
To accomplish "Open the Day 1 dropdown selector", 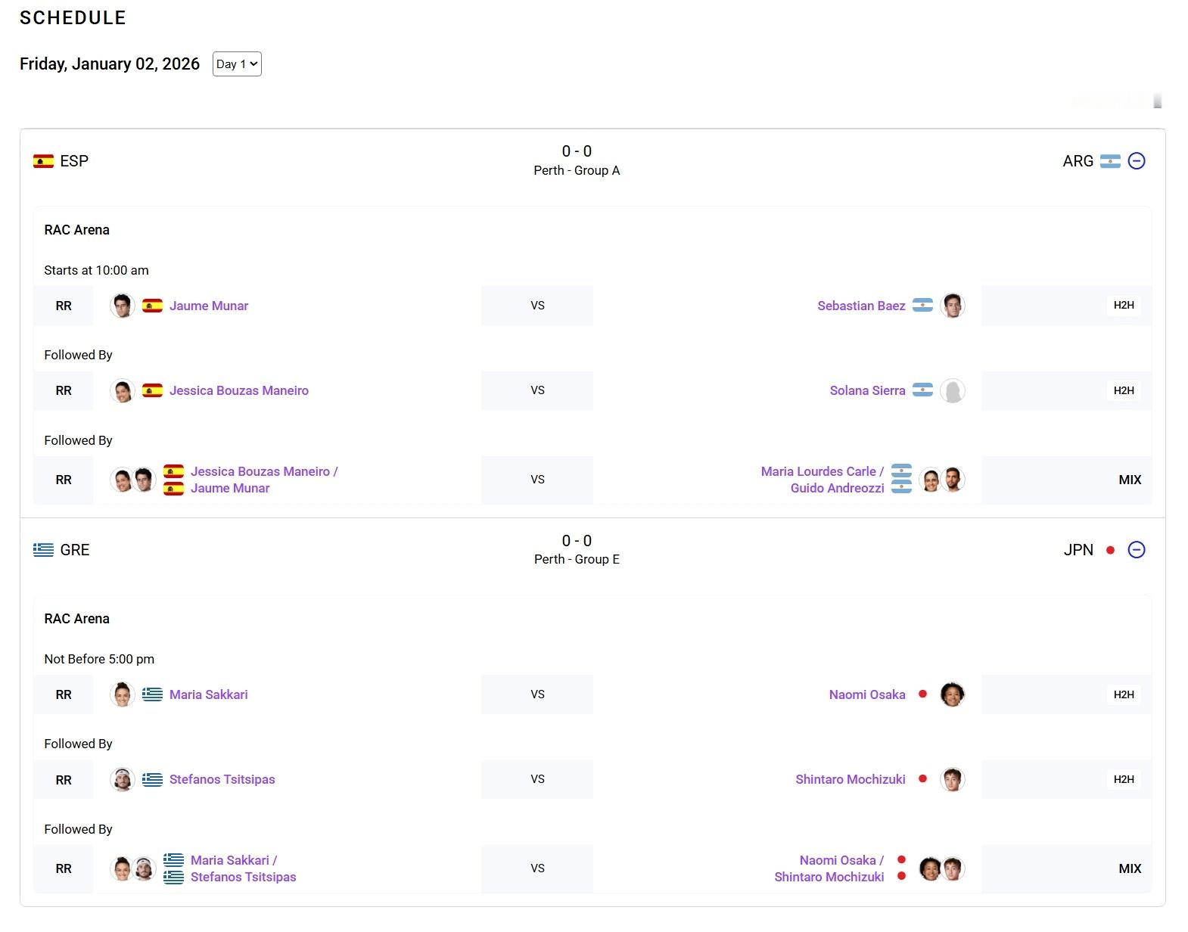I will point(237,64).
